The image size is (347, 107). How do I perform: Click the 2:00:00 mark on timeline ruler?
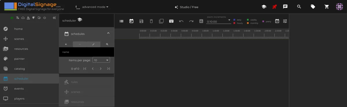pyautogui.click(x=268, y=31)
